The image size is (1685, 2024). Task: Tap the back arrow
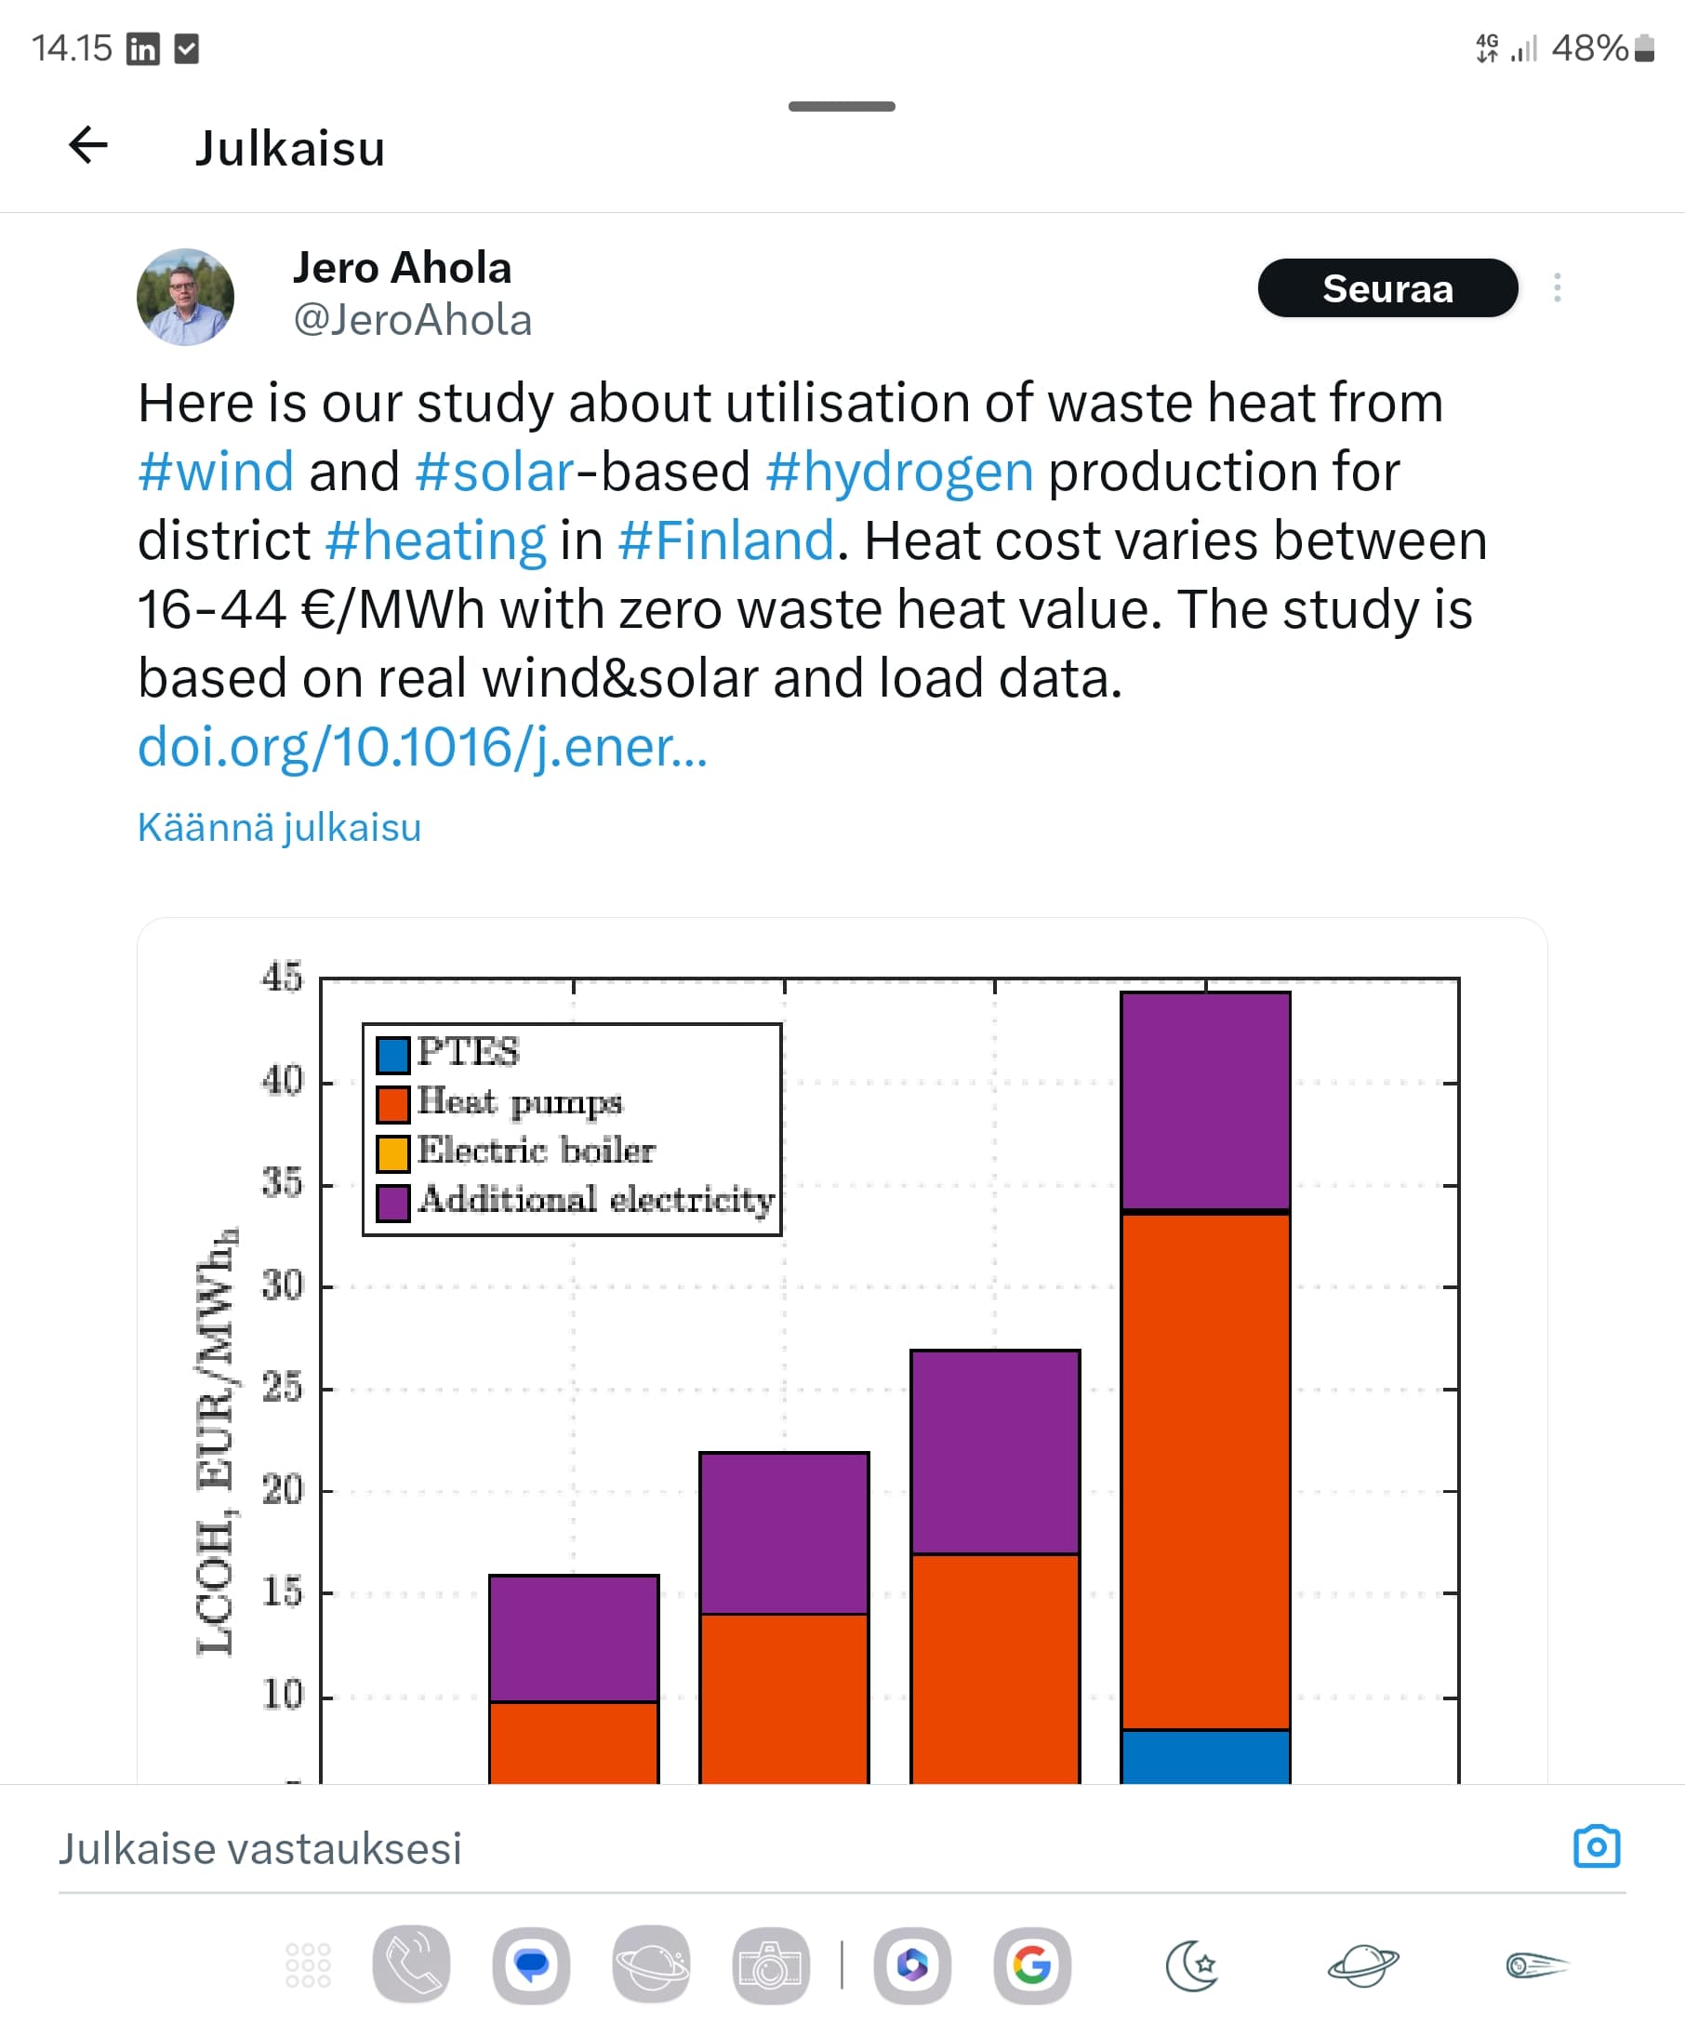(x=87, y=147)
